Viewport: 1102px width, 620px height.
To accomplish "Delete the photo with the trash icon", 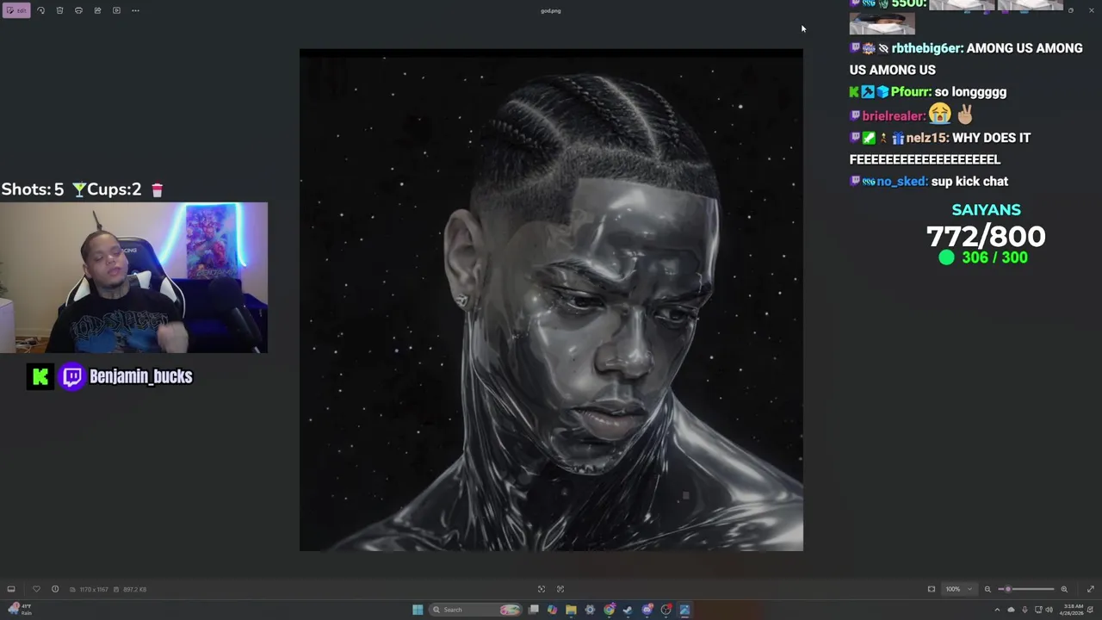I will (59, 10).
